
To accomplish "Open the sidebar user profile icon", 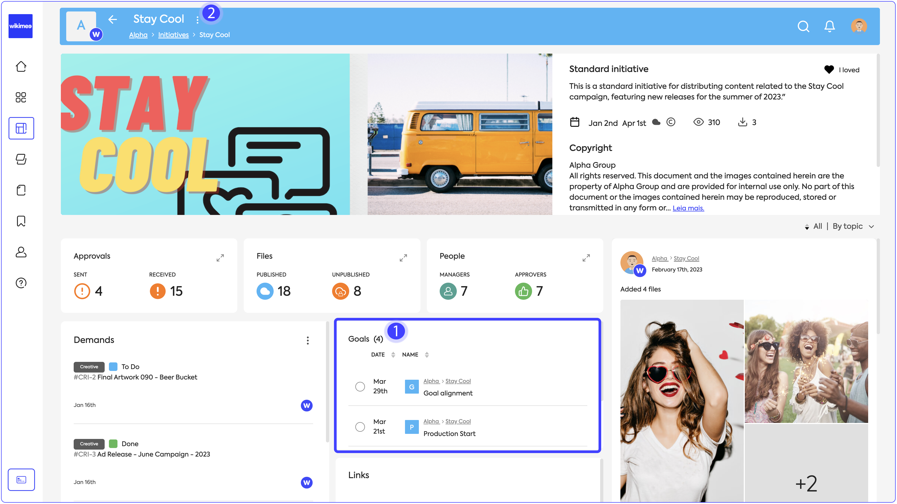I will [21, 252].
